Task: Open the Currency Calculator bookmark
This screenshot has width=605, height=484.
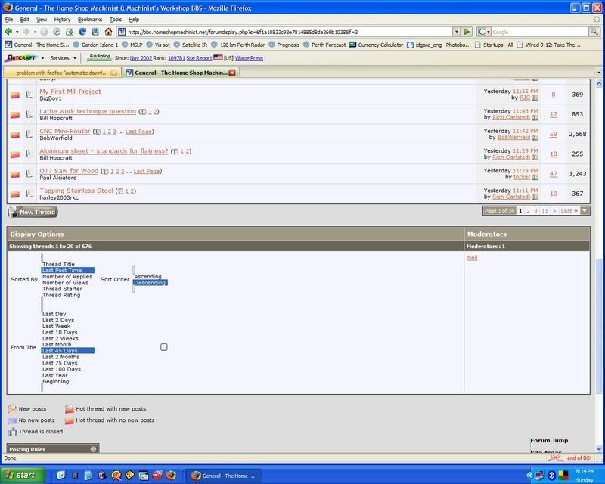Action: (376, 45)
